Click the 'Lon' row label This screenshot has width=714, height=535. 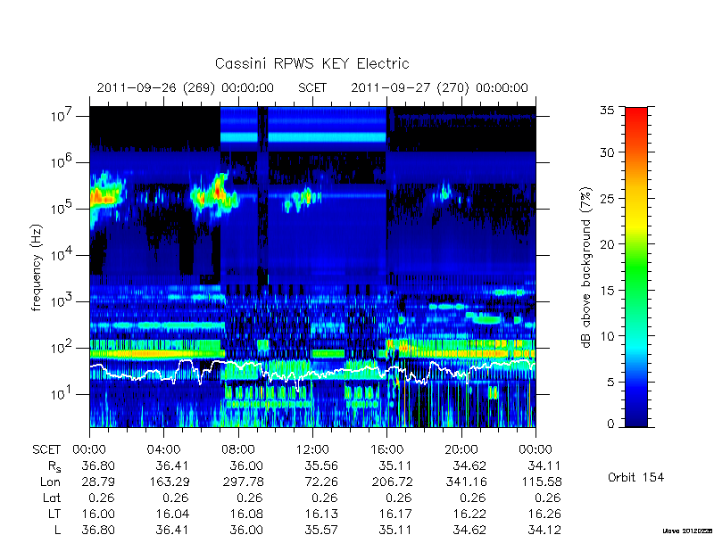51,481
